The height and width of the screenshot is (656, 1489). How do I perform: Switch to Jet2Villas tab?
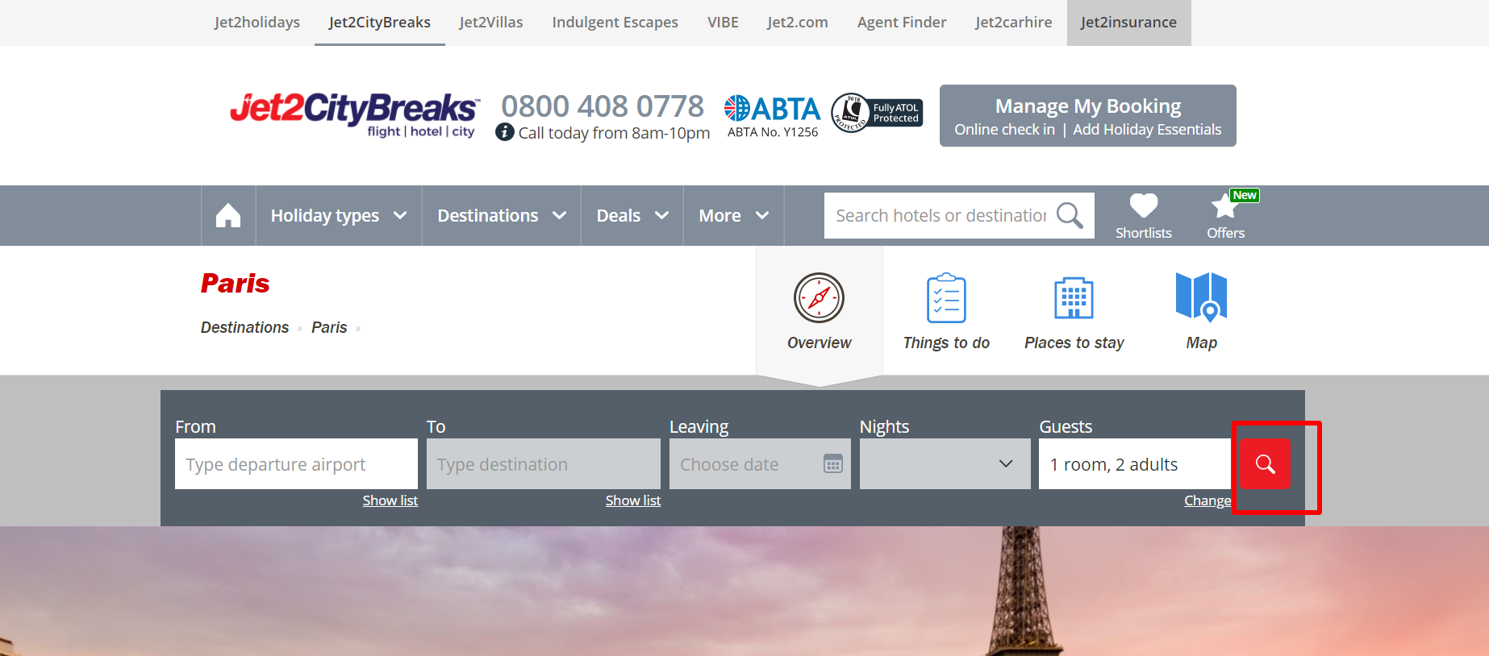pyautogui.click(x=491, y=23)
